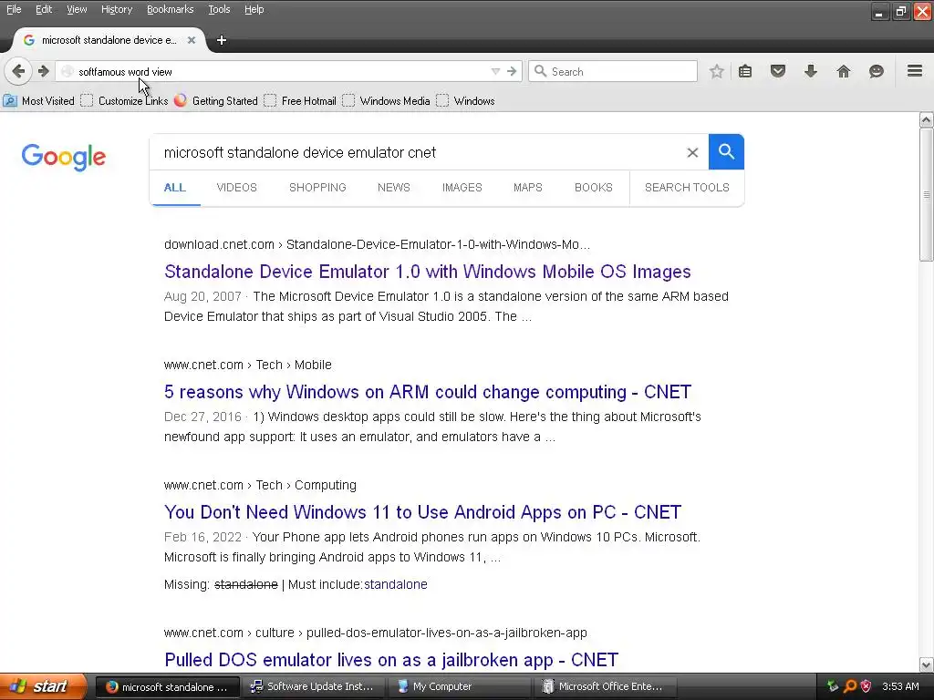Switch to the BOOKS results tab

pos(593,188)
